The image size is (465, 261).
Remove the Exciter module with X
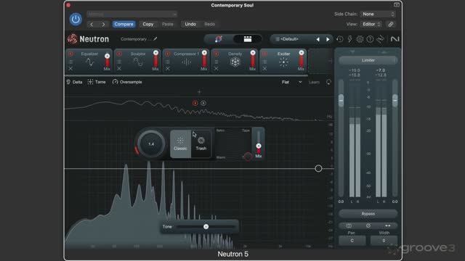click(x=264, y=68)
